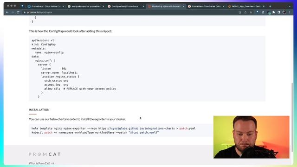
Task: Click the helm template command line
Action: pos(113,128)
